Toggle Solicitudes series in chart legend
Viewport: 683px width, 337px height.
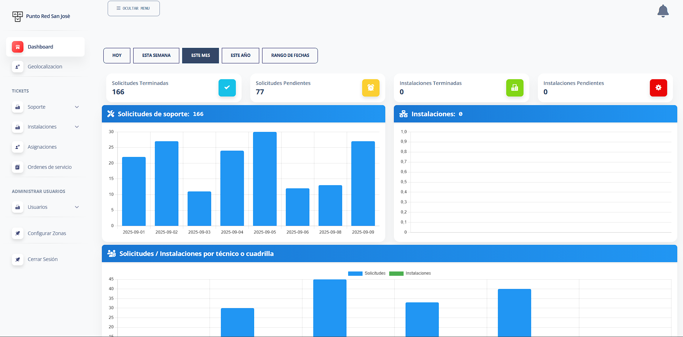pos(367,273)
